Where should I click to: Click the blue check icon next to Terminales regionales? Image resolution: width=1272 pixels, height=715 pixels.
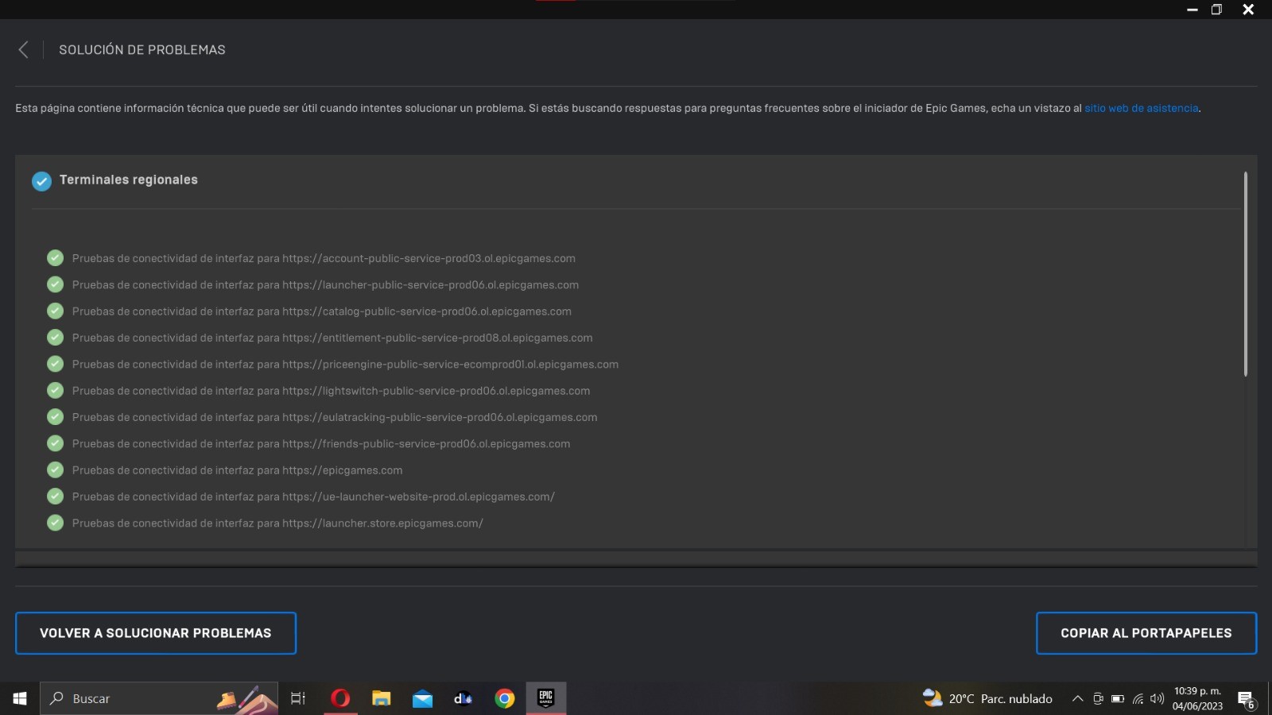(41, 181)
